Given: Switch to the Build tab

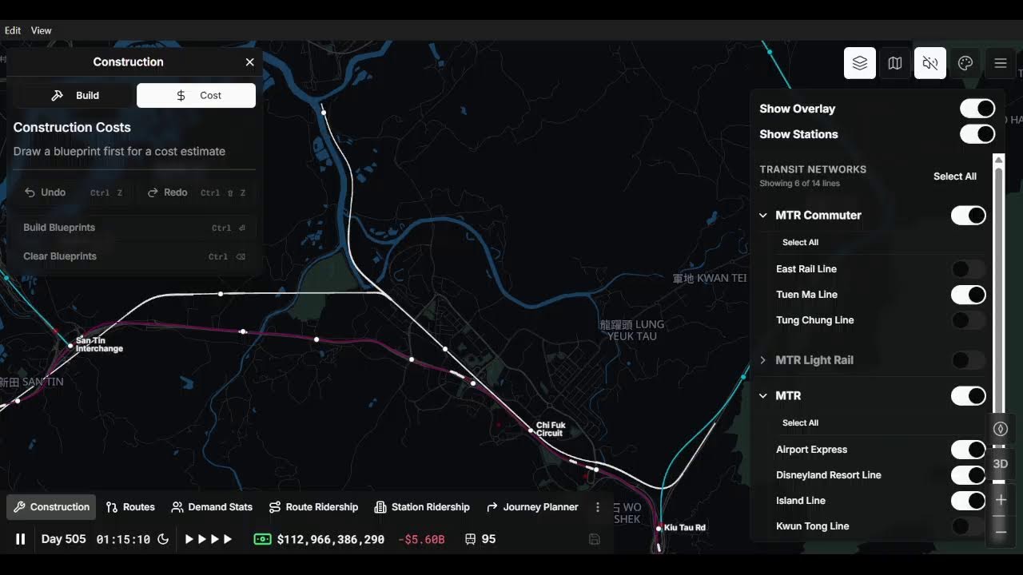Looking at the screenshot, I should point(75,95).
